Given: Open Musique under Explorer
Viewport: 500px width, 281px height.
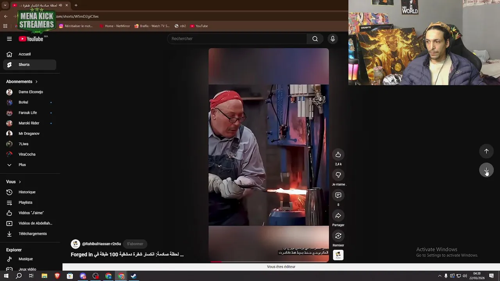Looking at the screenshot, I should 30,259.
